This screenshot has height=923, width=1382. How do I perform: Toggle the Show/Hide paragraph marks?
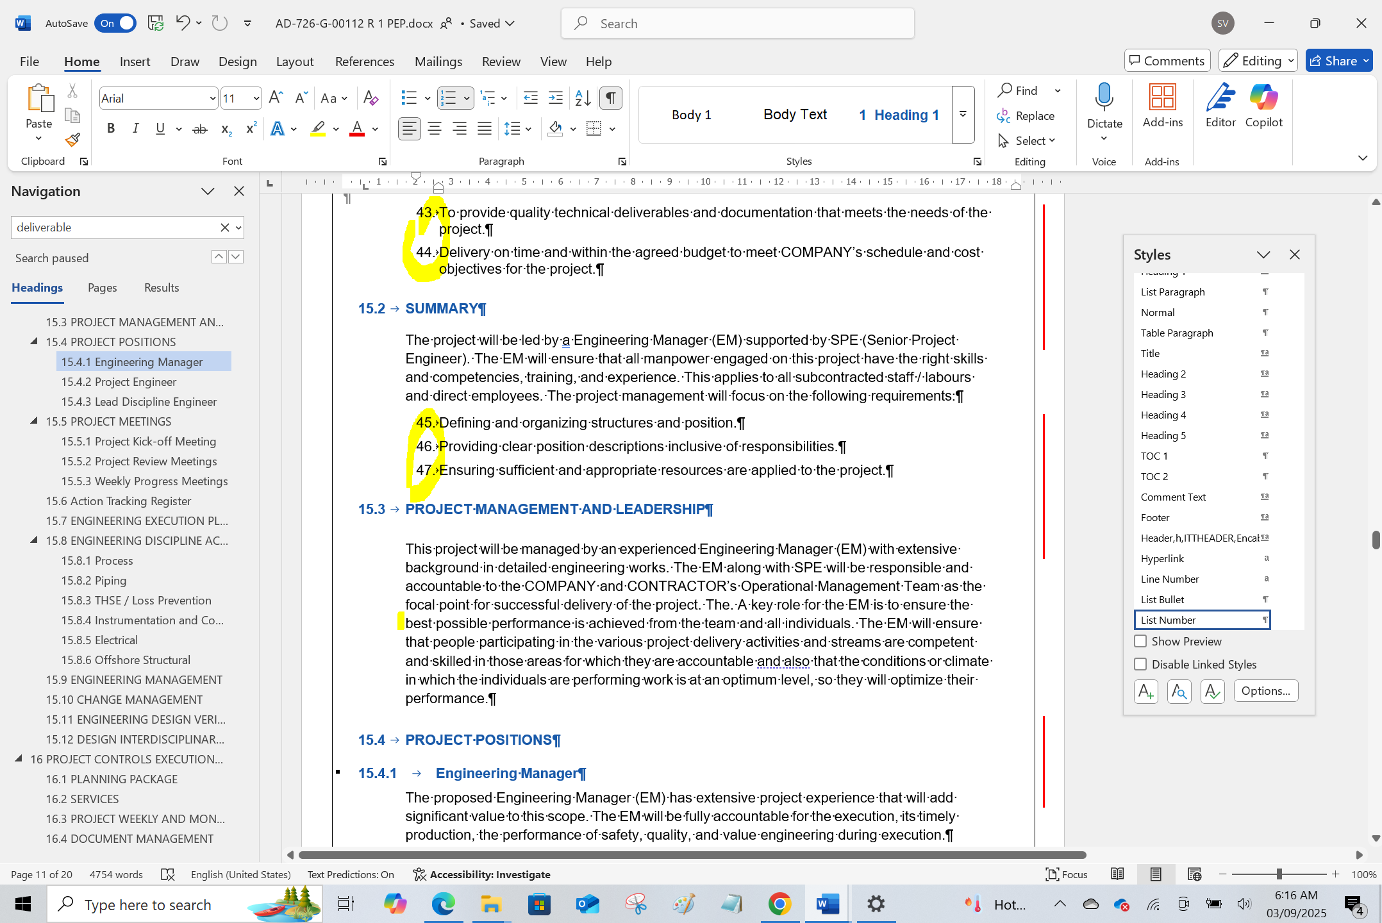(x=610, y=97)
